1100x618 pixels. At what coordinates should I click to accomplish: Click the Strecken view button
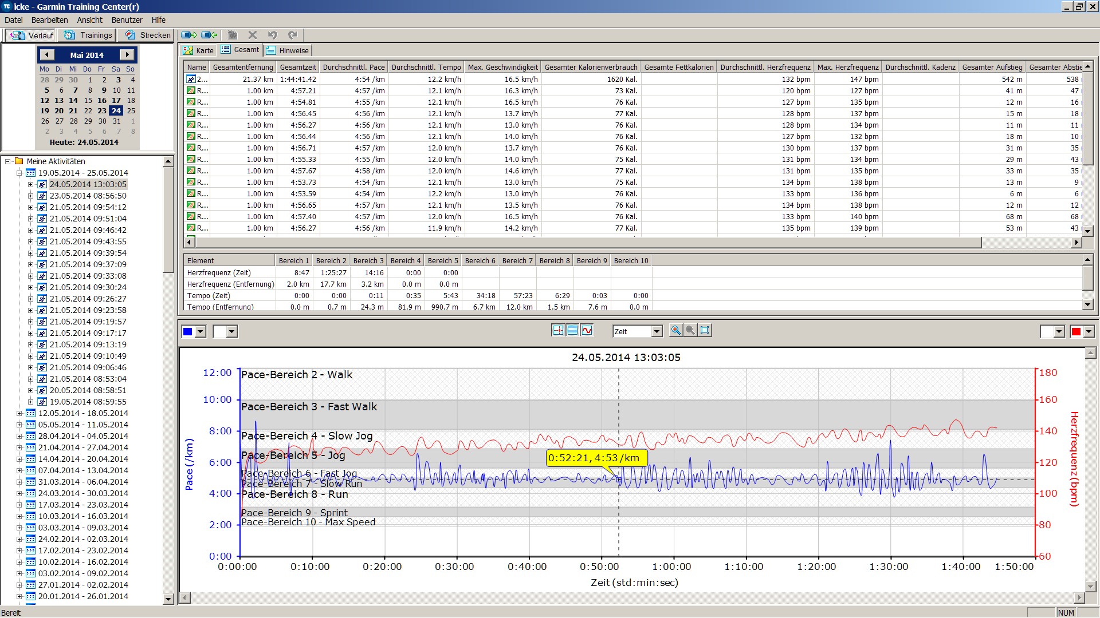point(148,35)
